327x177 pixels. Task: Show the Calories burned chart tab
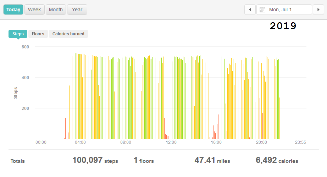[68, 34]
